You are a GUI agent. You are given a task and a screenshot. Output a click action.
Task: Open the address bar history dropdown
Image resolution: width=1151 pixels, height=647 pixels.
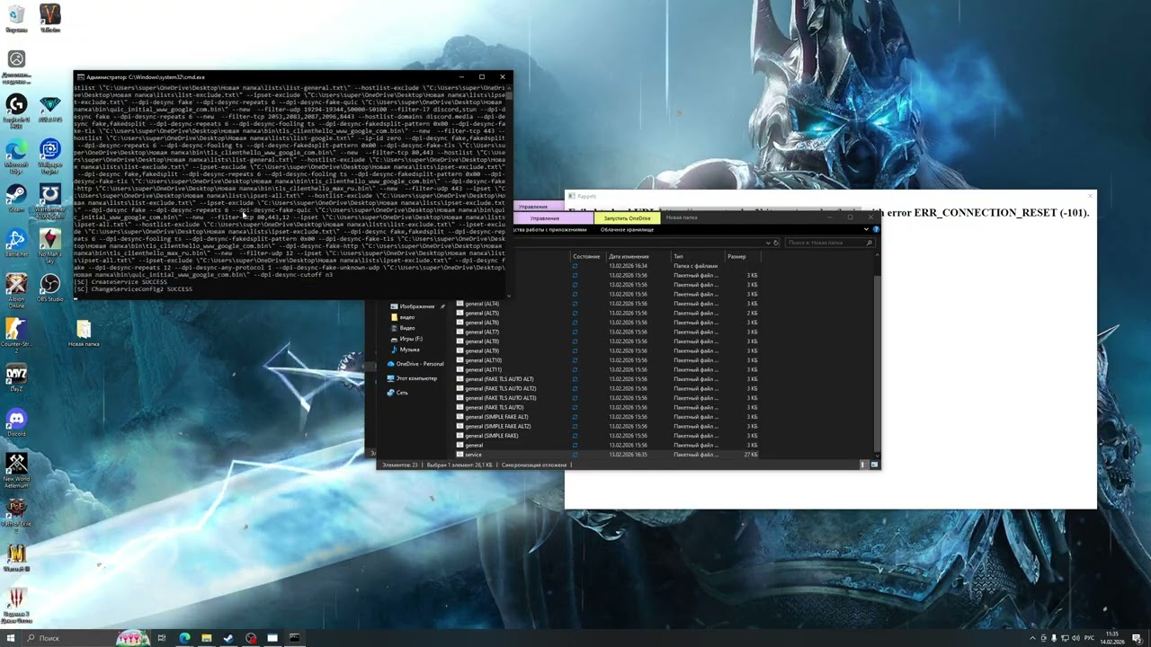768,243
